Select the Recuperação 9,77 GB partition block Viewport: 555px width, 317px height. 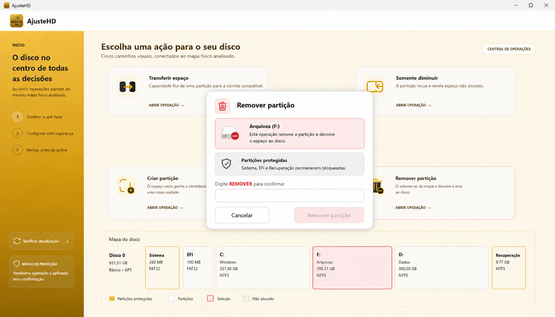[509, 268]
